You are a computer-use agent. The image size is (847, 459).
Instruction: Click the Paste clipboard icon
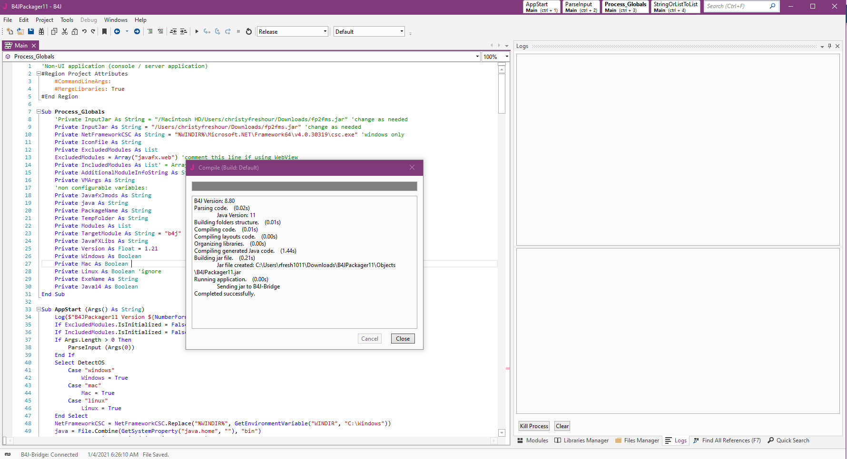(75, 31)
